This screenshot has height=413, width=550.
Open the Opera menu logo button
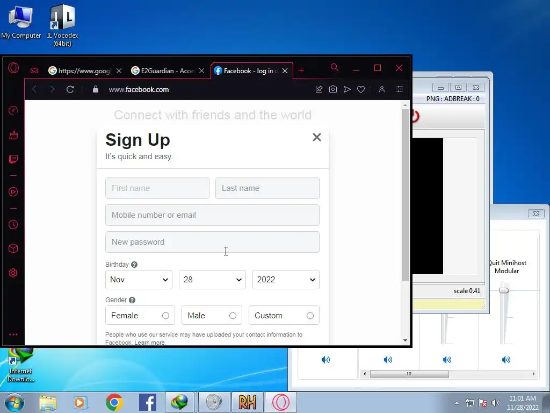pos(13,68)
